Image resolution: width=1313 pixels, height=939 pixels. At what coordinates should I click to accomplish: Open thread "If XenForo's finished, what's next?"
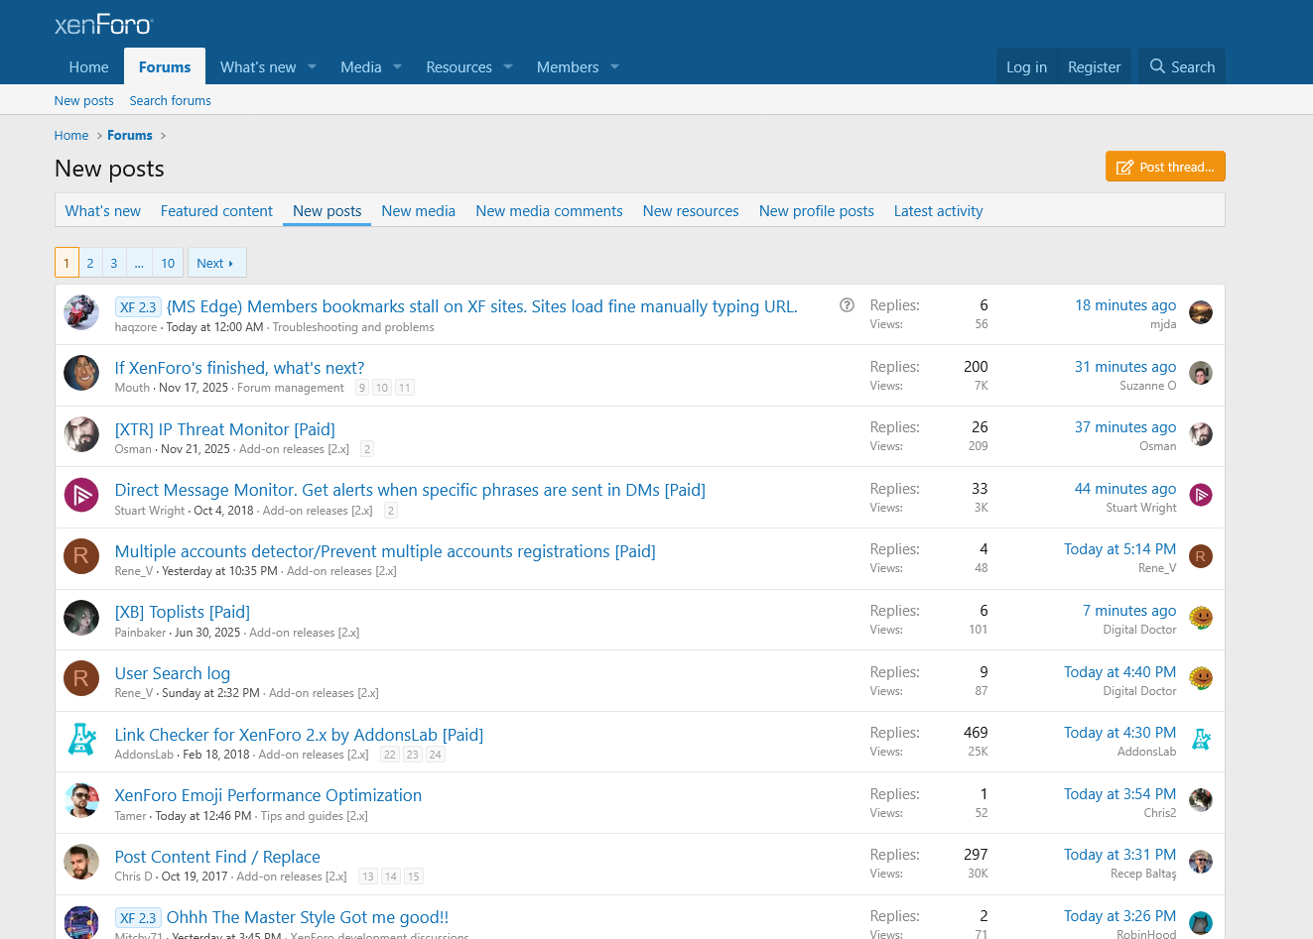(x=239, y=368)
